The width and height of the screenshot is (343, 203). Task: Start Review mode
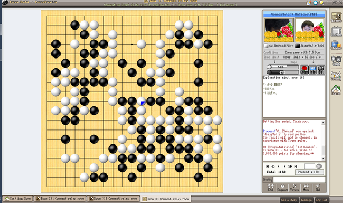(294, 187)
